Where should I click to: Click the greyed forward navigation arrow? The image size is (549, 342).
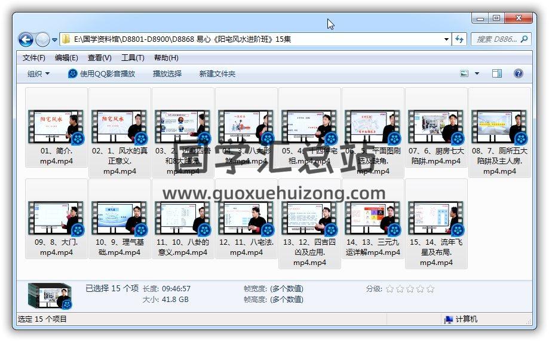[42, 39]
